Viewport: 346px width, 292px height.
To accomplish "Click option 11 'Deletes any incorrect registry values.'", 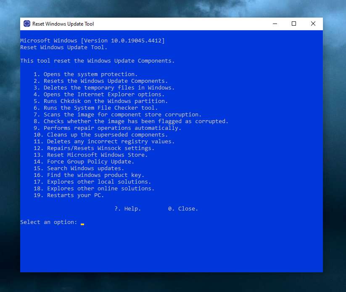I will click(x=104, y=142).
